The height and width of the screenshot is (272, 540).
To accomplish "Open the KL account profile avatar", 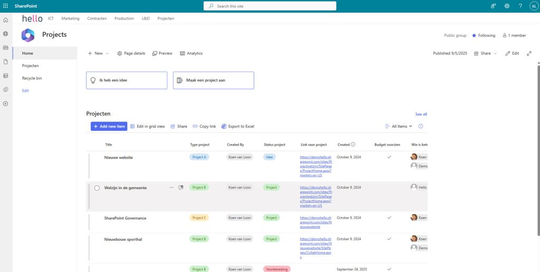I will (534, 6).
